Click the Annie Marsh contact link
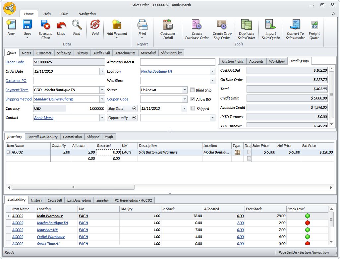 (x=44, y=118)
